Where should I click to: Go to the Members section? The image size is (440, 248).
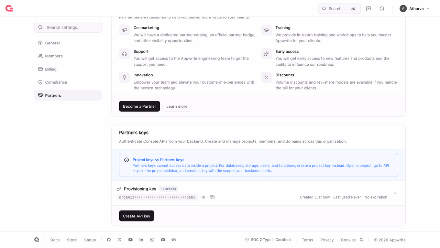click(x=68, y=56)
